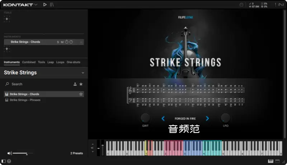
Task: Switch to the Tools tab
Action: point(41,62)
